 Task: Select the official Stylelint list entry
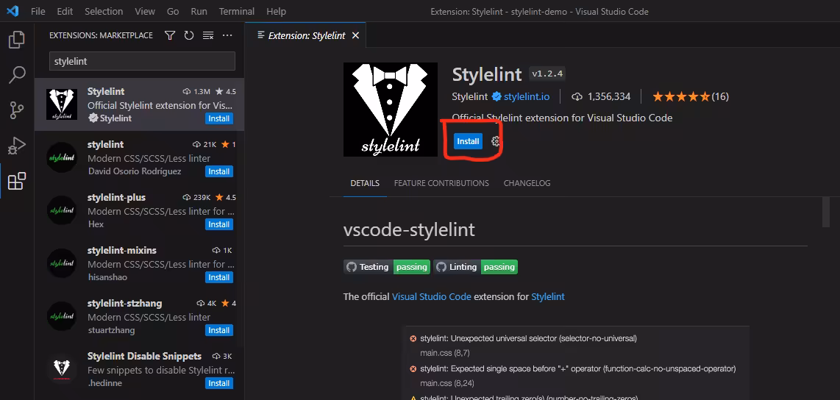coord(139,104)
